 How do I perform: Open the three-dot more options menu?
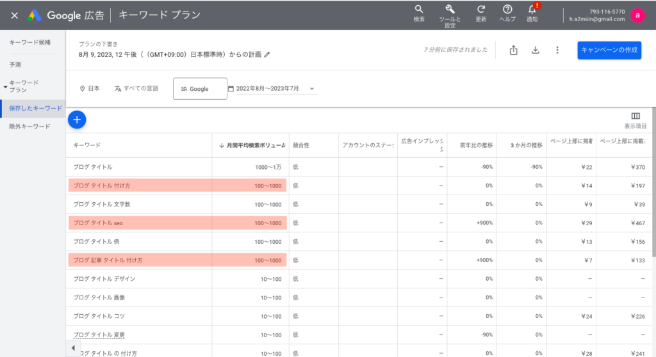(557, 50)
